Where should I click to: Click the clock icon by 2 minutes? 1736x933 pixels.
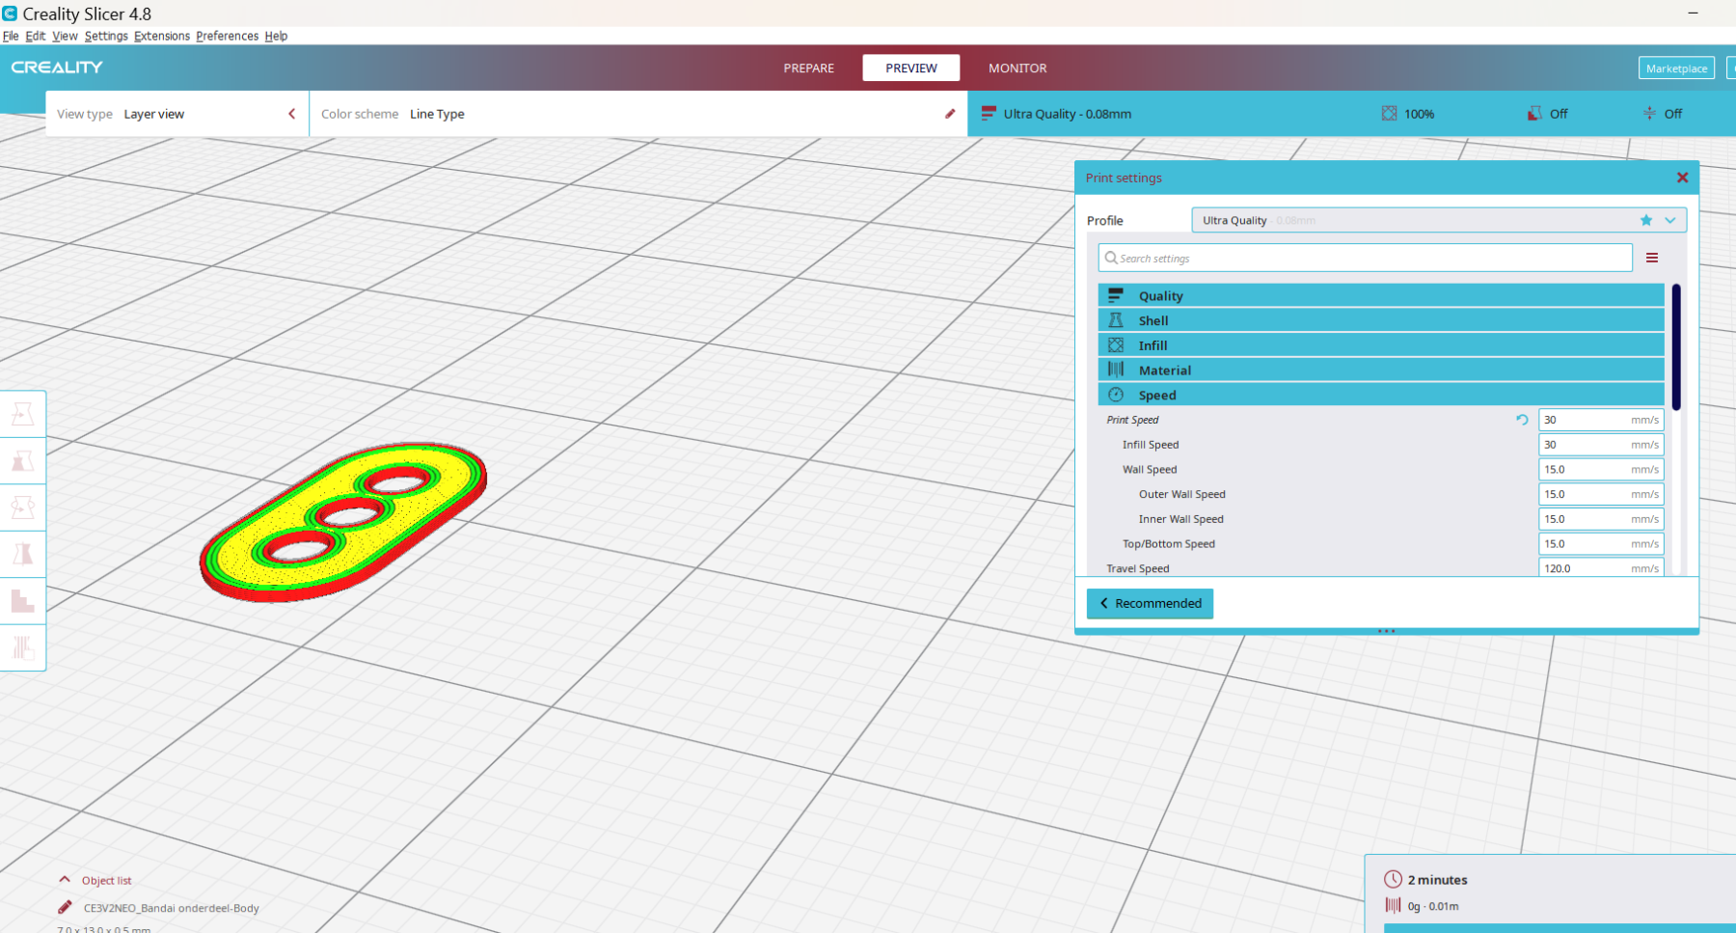(1393, 879)
